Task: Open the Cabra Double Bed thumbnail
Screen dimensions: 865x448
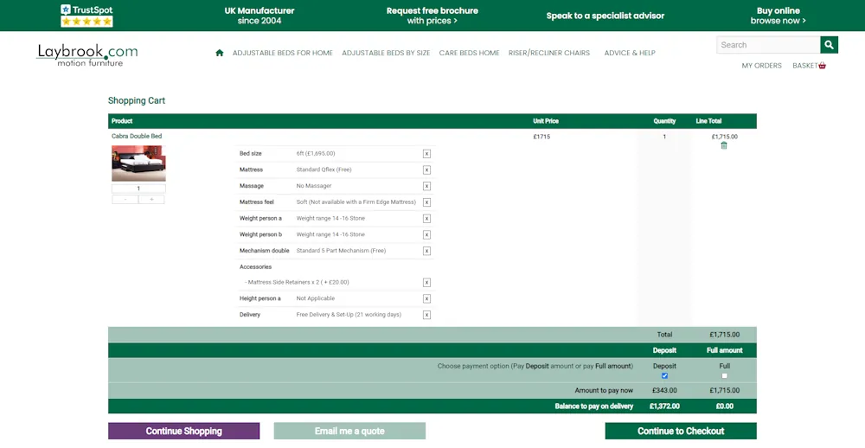Action: (x=138, y=163)
